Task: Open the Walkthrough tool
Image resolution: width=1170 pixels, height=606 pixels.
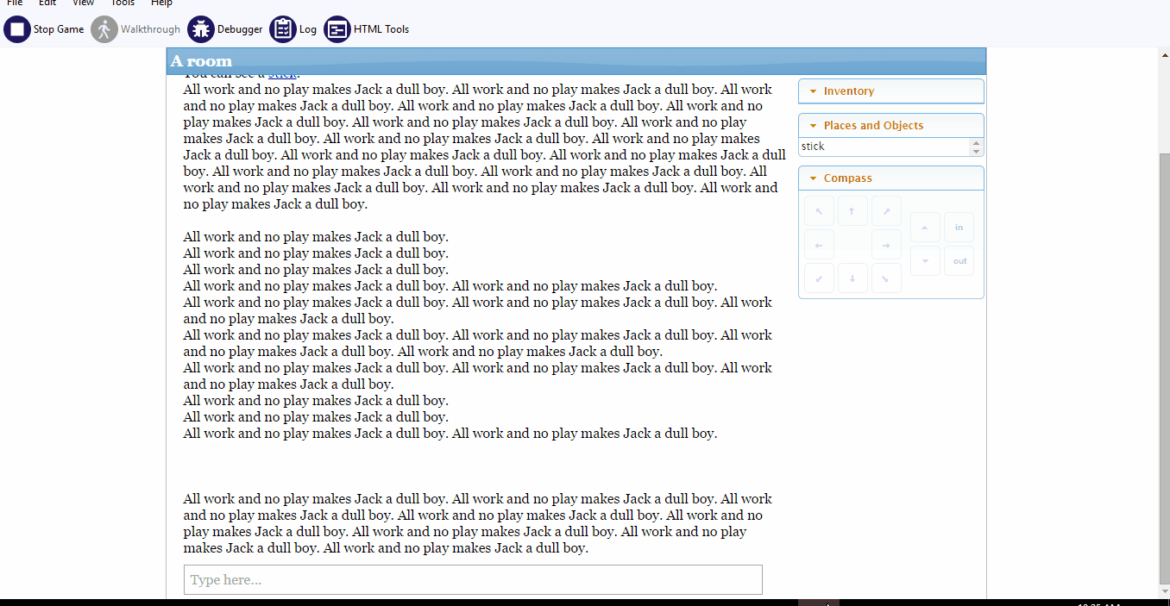Action: (x=135, y=29)
